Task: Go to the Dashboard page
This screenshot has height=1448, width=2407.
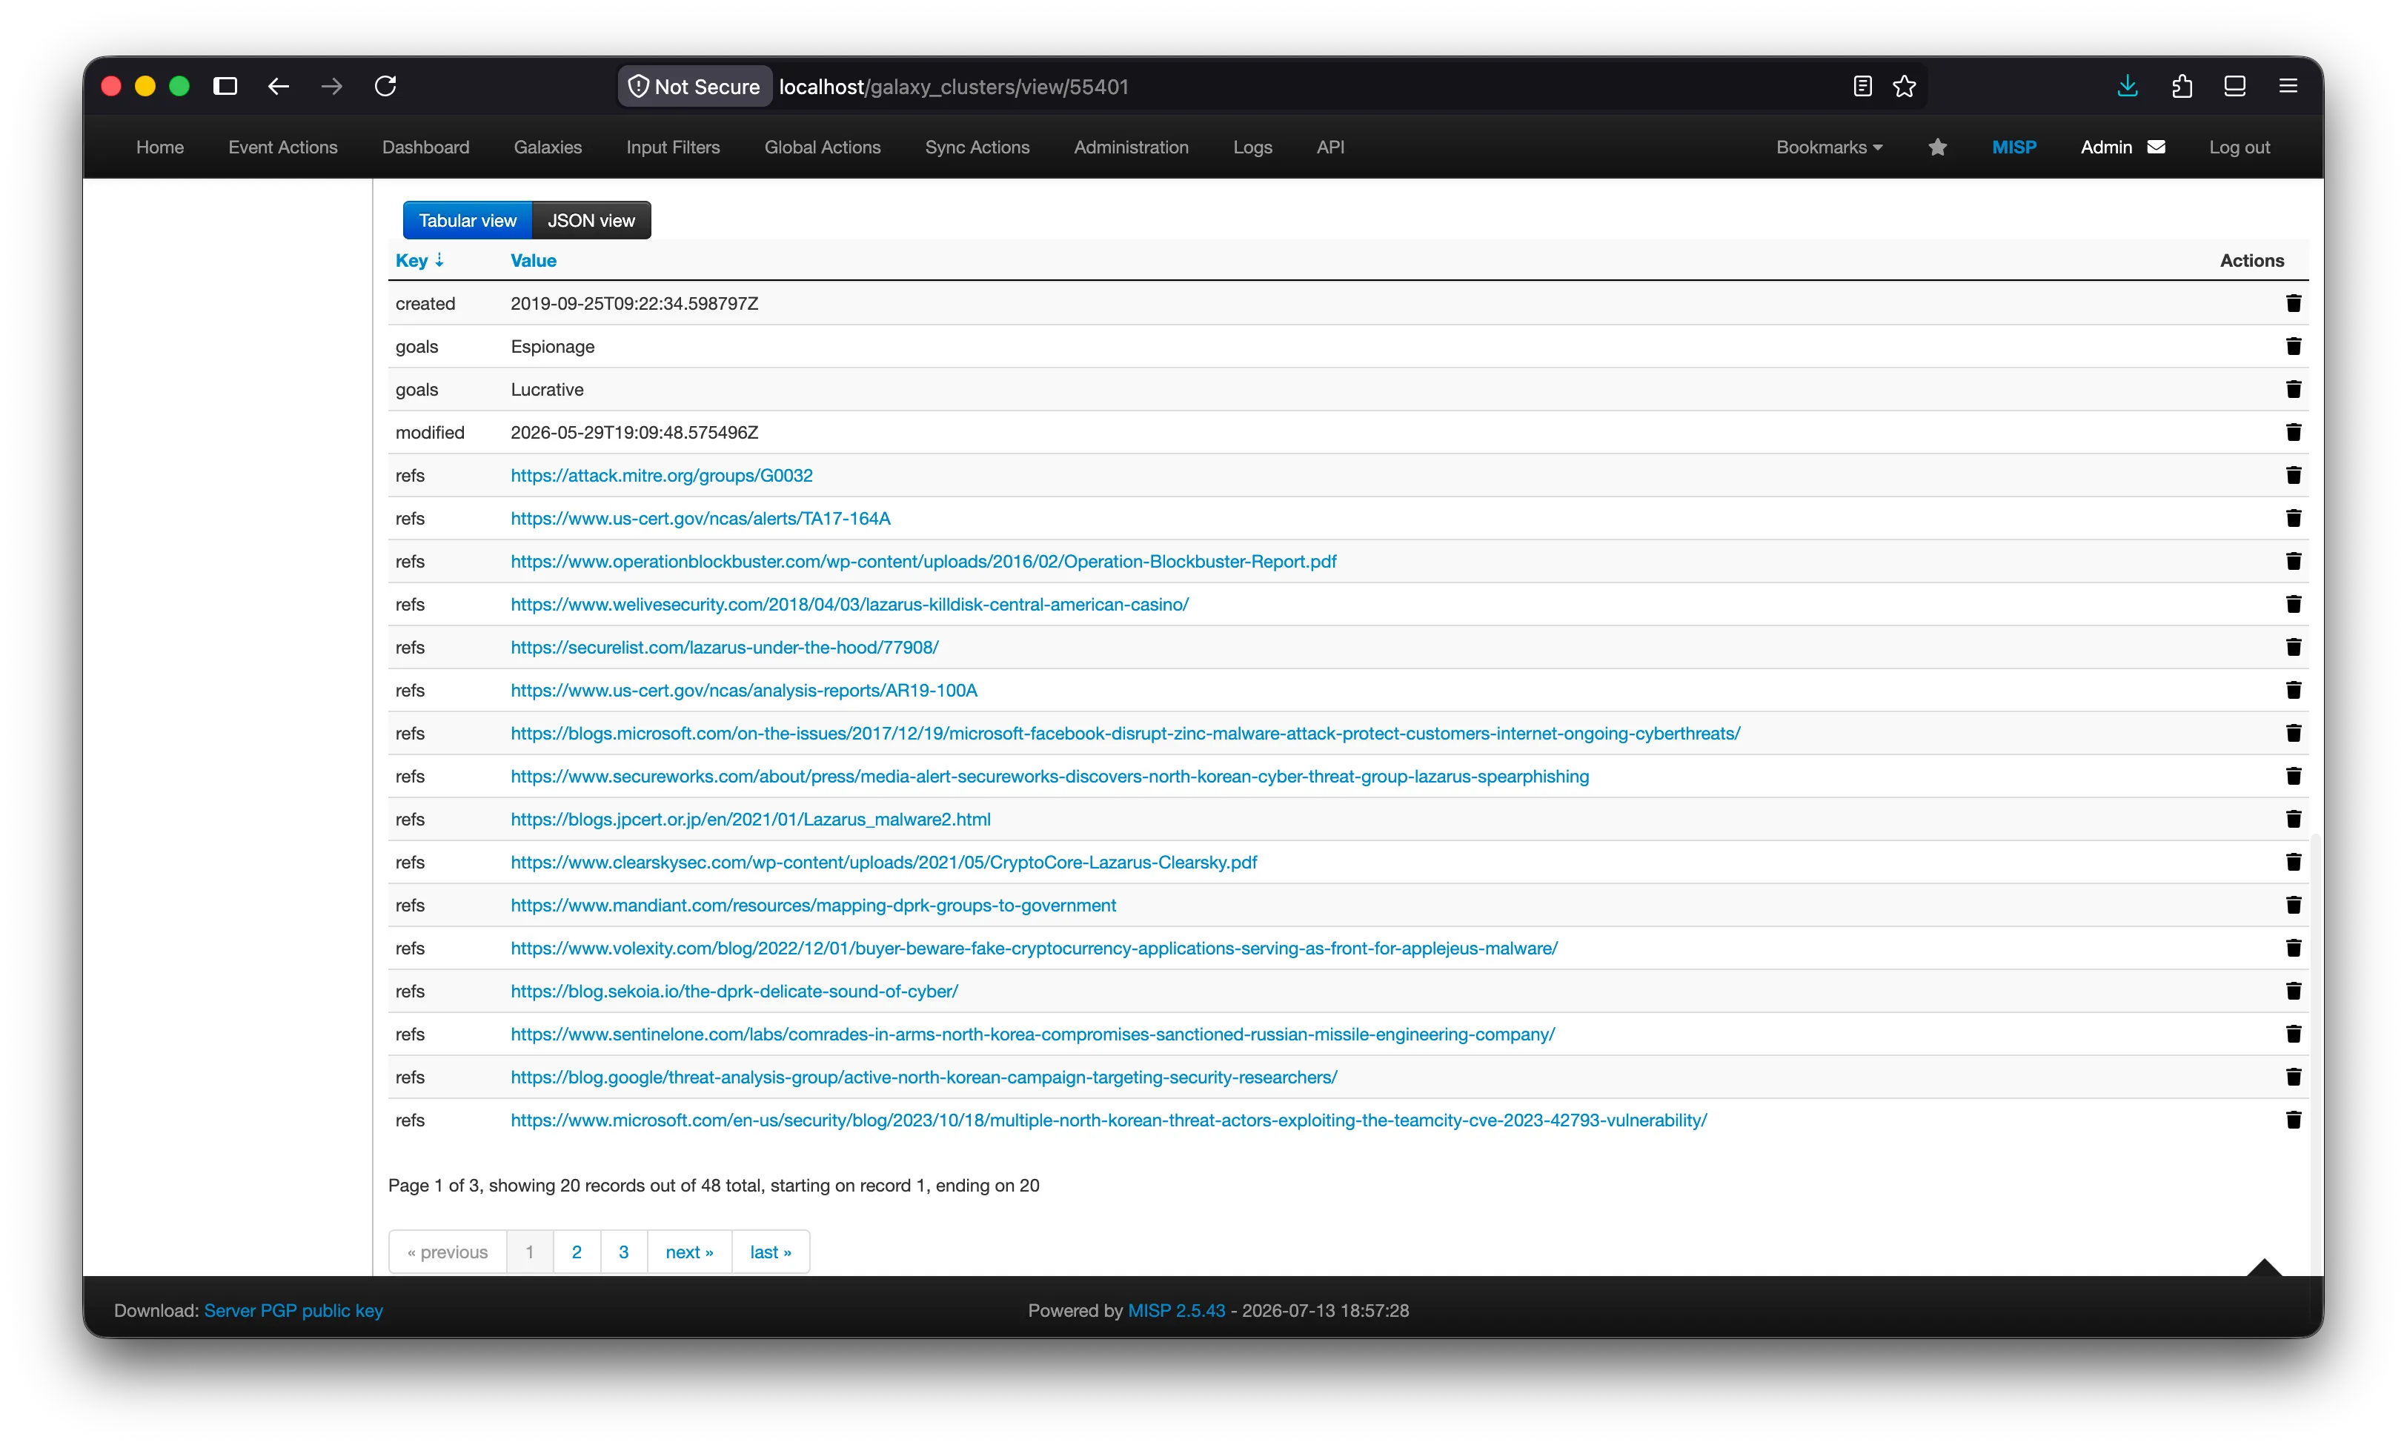Action: [x=425, y=147]
